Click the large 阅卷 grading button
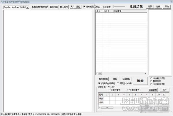The image size is (173, 116). (140, 81)
